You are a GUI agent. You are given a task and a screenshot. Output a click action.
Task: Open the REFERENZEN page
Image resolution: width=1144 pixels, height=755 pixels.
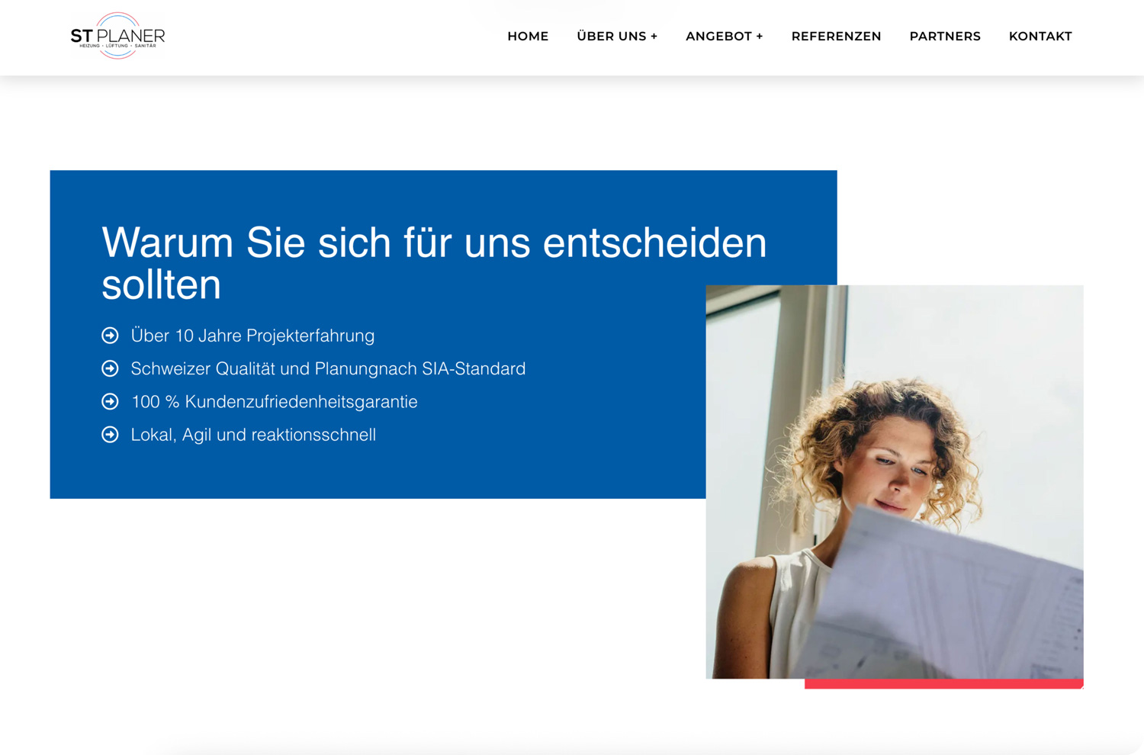click(x=836, y=37)
